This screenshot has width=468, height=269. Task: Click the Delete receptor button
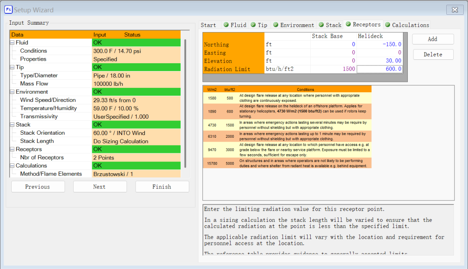[x=433, y=55]
